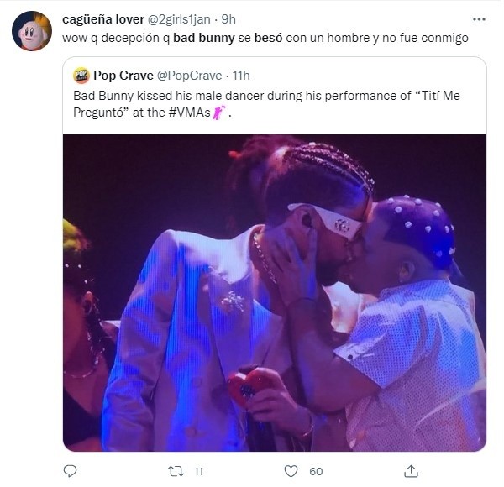Enlarge the quoted tweet's performance photo
The width and height of the screenshot is (504, 487).
(x=274, y=292)
